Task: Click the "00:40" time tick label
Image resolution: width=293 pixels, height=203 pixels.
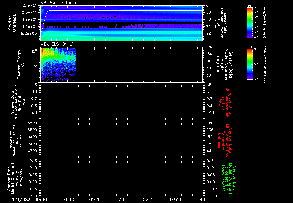Action: pos(68,200)
